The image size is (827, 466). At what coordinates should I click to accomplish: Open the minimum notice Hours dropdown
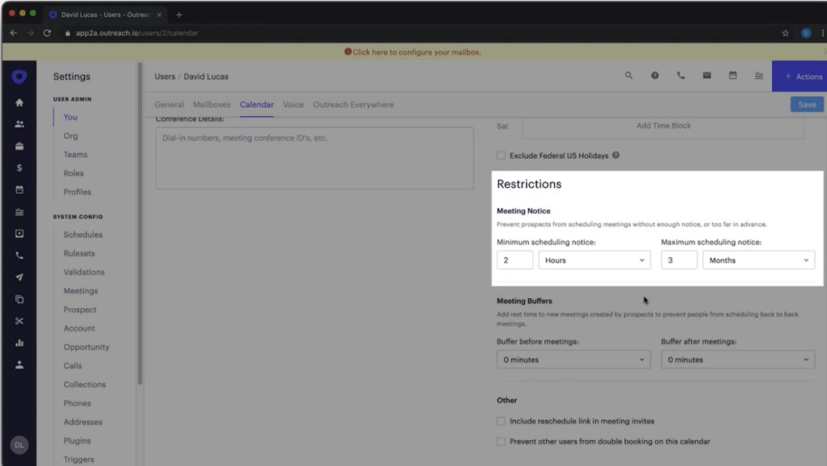[594, 260]
